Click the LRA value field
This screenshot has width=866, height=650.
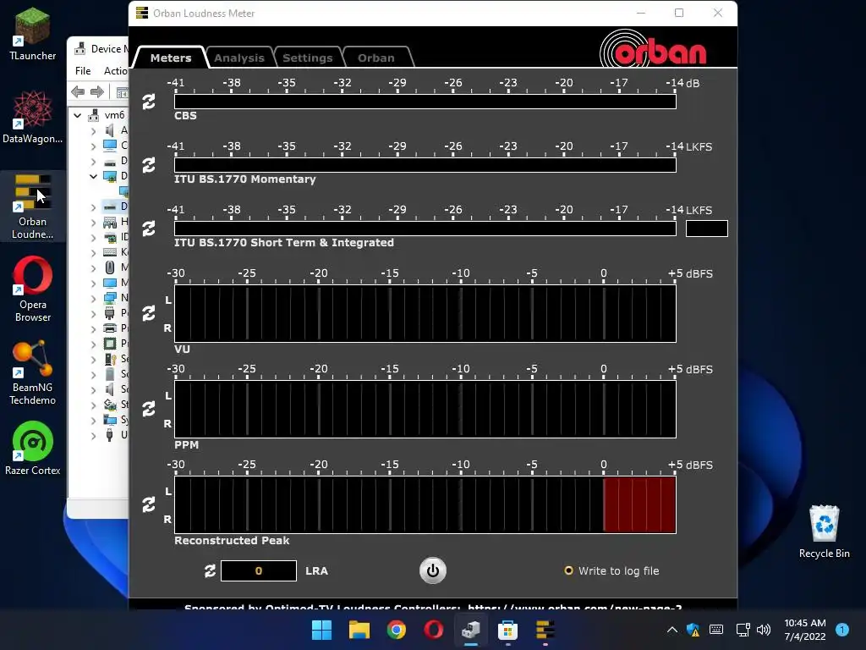pos(259,571)
